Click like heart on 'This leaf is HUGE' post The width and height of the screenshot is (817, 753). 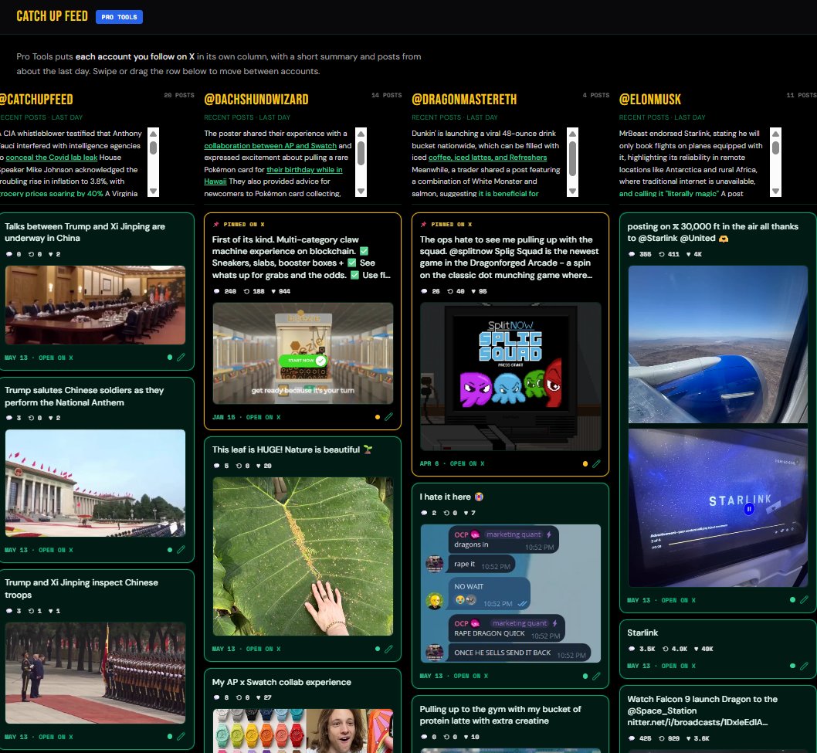coord(259,466)
